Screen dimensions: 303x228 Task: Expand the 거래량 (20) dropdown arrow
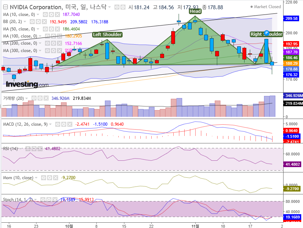[27, 98]
